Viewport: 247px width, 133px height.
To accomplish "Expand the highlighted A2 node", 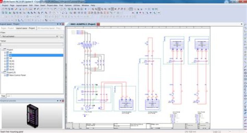I will coord(5,55).
